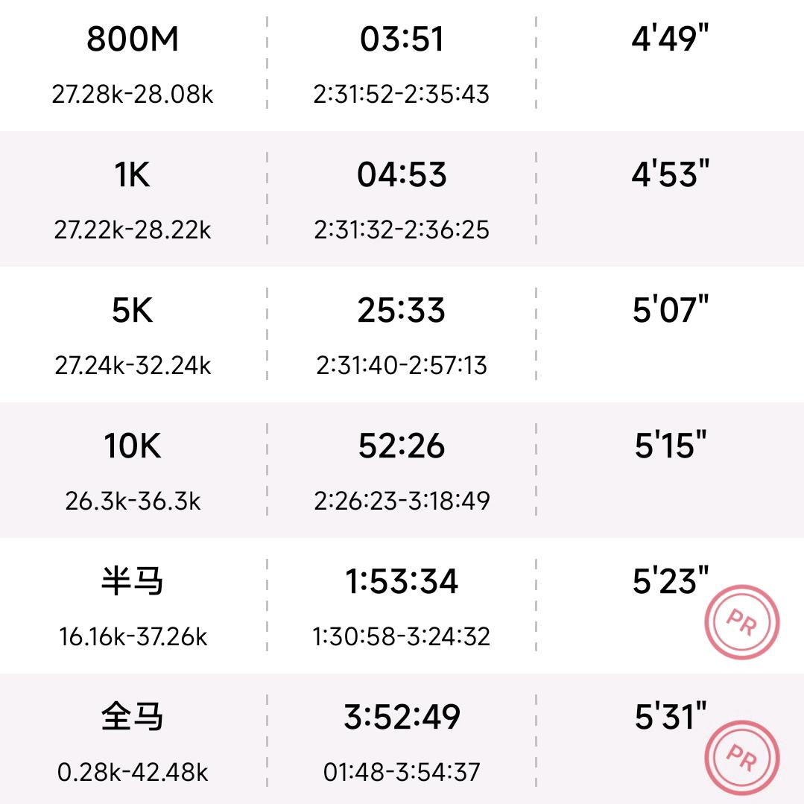
Task: Tap the PR badge in full marathon row
Action: click(x=741, y=759)
